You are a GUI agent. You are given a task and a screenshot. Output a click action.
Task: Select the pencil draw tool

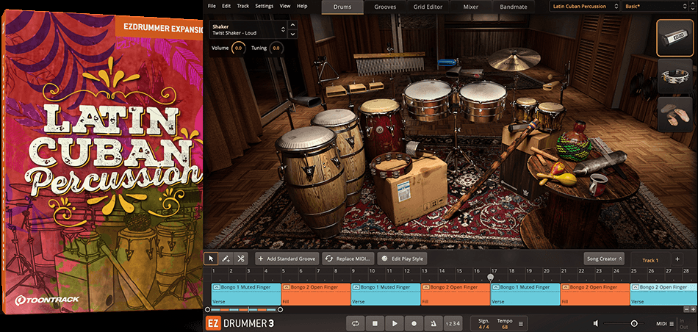226,259
